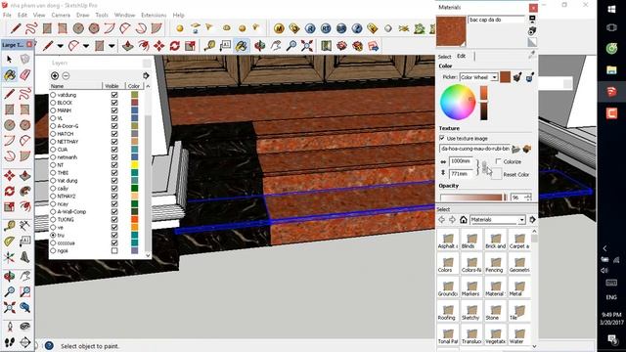The image size is (626, 352).
Task: Select the Pan hand tool in the top toolbar
Action: (276, 46)
